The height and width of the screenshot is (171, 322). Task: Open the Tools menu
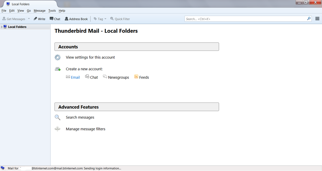pos(52,11)
